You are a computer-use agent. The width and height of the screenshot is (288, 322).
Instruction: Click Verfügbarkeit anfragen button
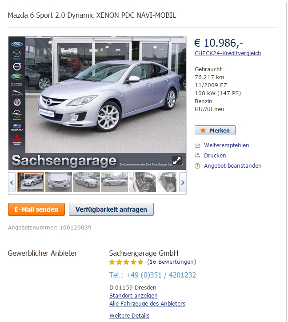click(x=111, y=209)
